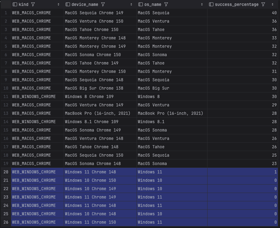This screenshot has height=228, width=280.
Task: Select the success_percentage column header label
Action: point(237,4)
